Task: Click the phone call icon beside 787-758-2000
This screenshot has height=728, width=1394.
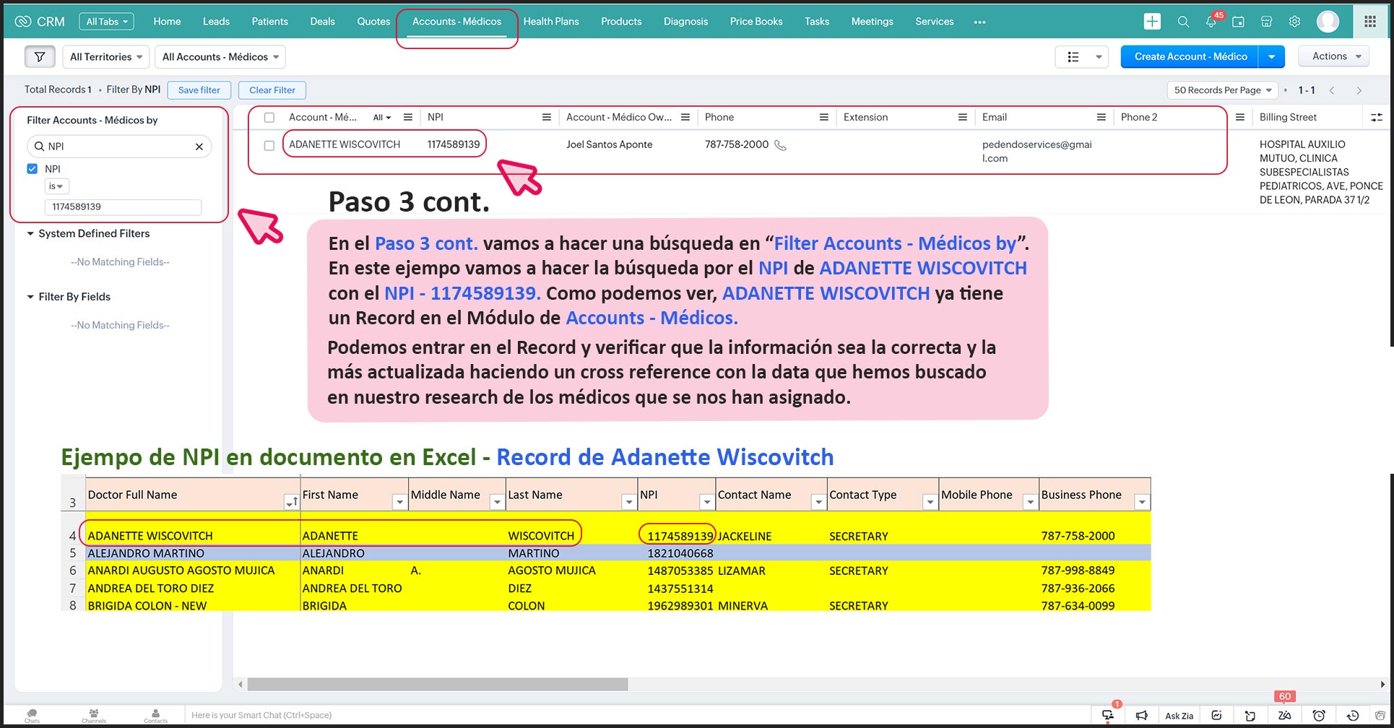Action: 780,145
